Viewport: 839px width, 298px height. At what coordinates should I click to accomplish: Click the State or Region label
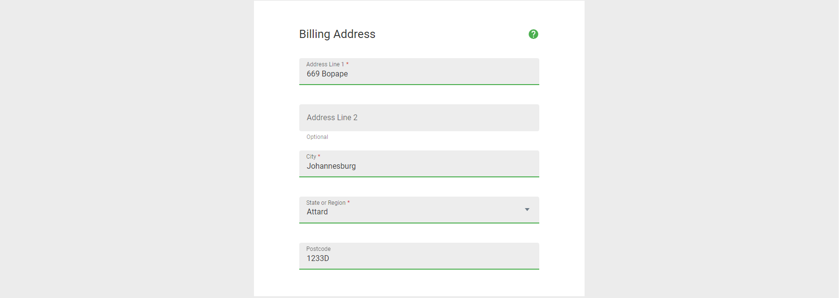tap(326, 203)
